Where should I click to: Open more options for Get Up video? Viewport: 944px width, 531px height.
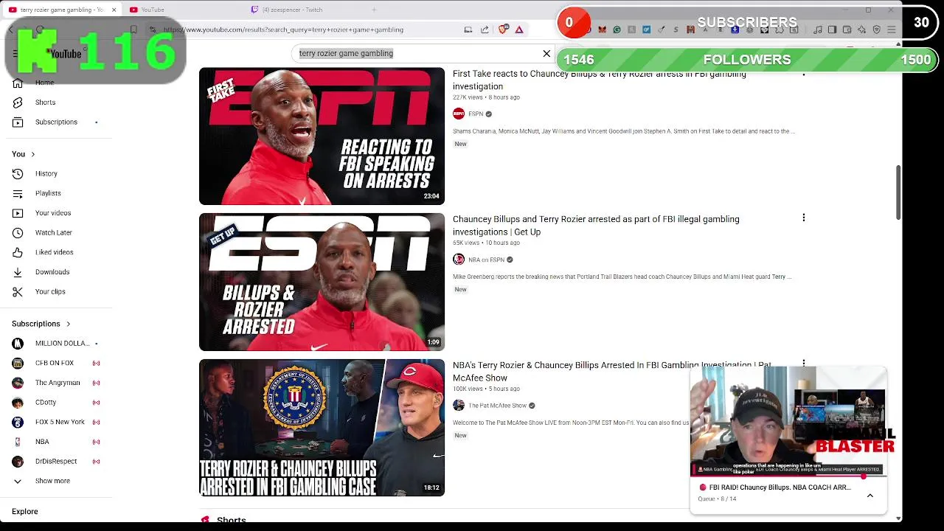(x=803, y=218)
